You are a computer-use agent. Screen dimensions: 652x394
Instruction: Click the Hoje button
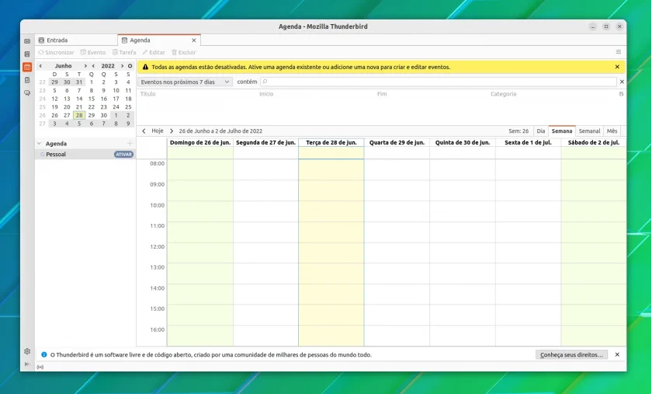click(x=157, y=131)
